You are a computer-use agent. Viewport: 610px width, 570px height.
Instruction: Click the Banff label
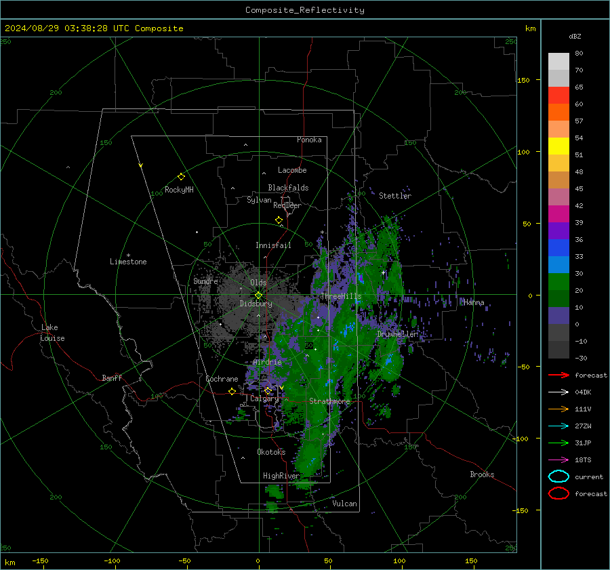coord(112,378)
